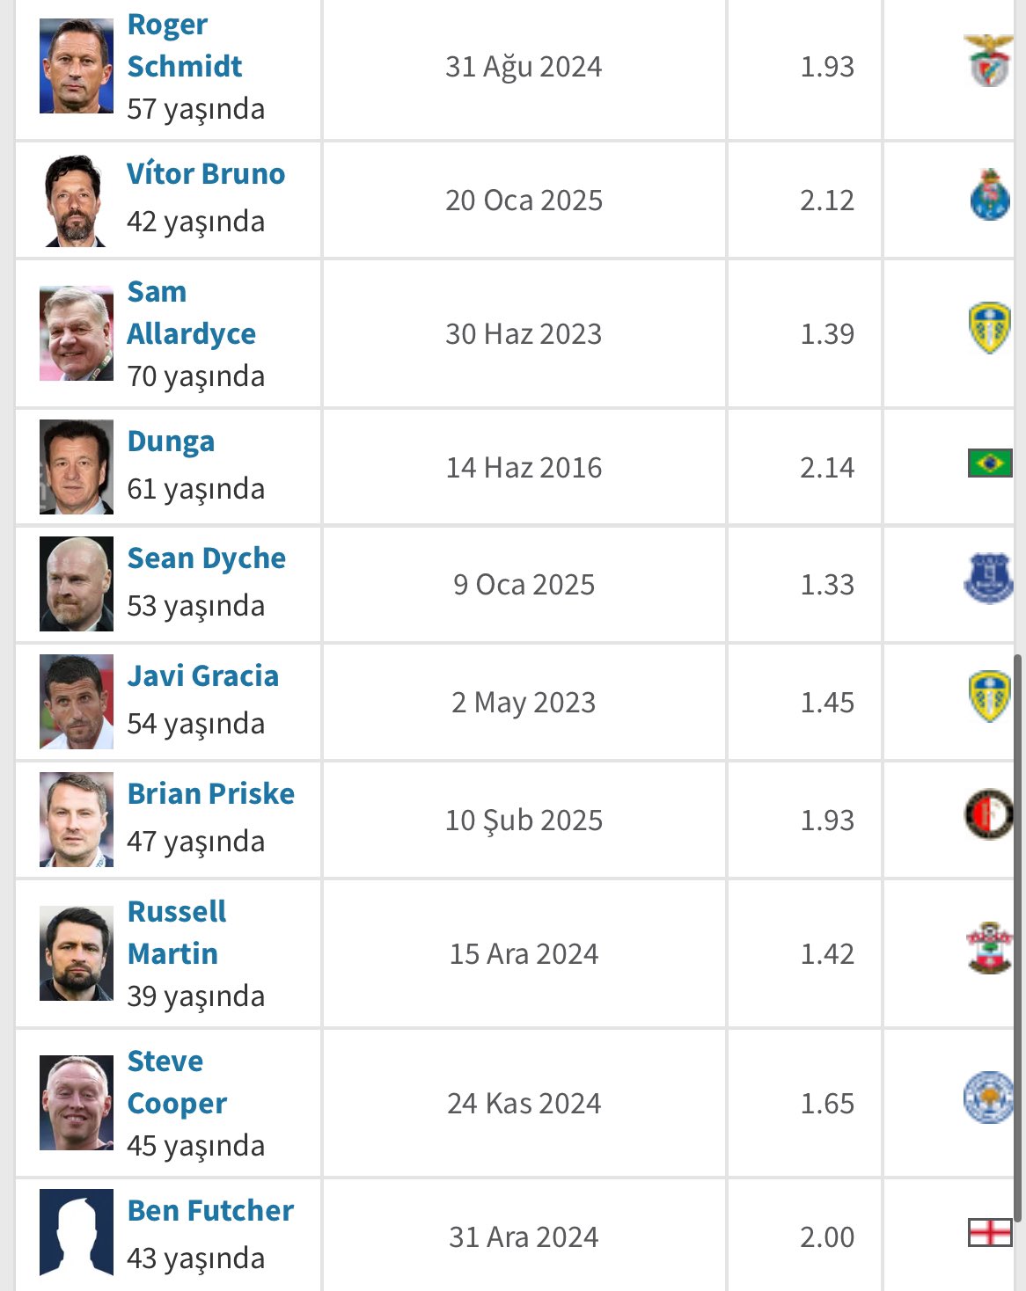Viewport: 1026px width, 1291px height.
Task: Select the Brazil flag icon
Action: point(990,463)
